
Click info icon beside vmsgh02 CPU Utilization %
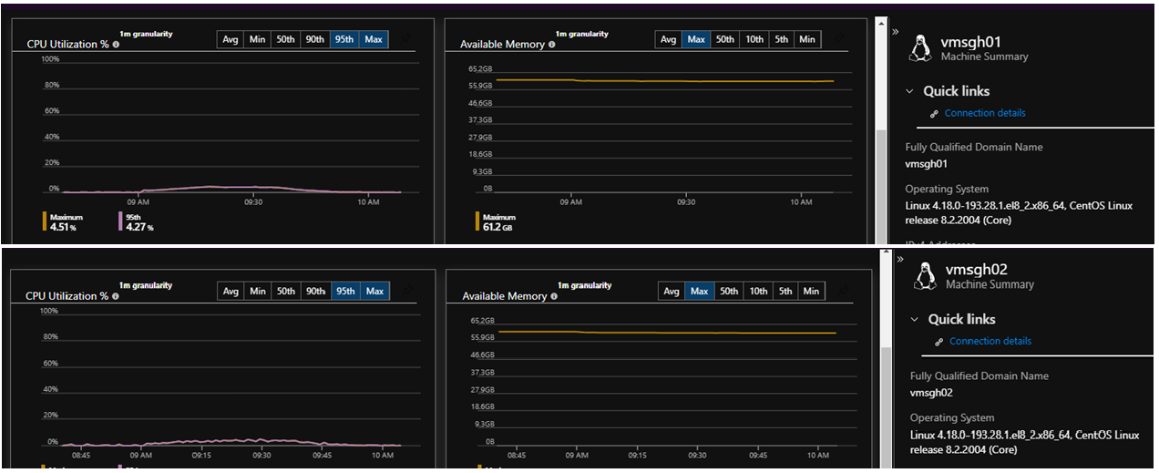point(117,296)
